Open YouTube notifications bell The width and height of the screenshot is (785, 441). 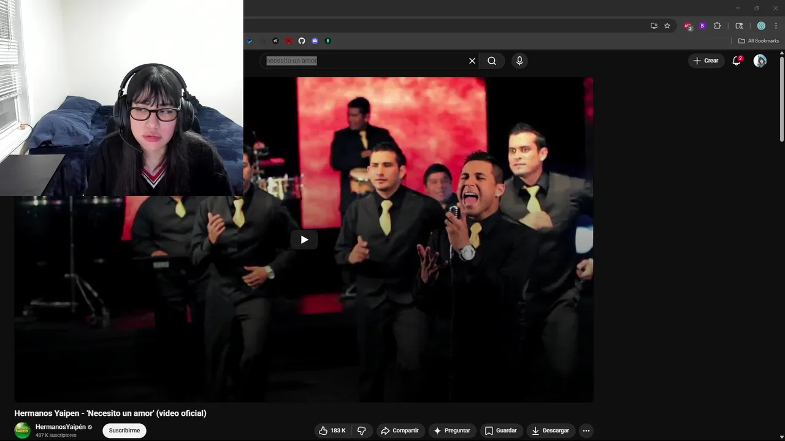click(737, 61)
